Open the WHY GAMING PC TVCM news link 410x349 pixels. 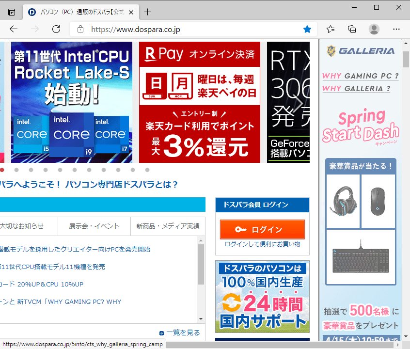[61, 302]
